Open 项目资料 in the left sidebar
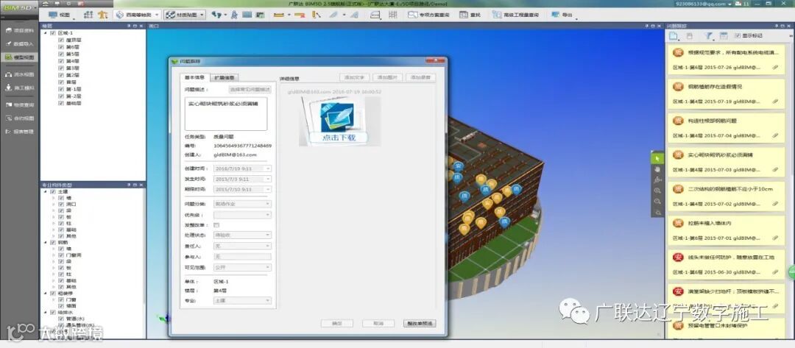The height and width of the screenshot is (348, 795). pos(19,30)
